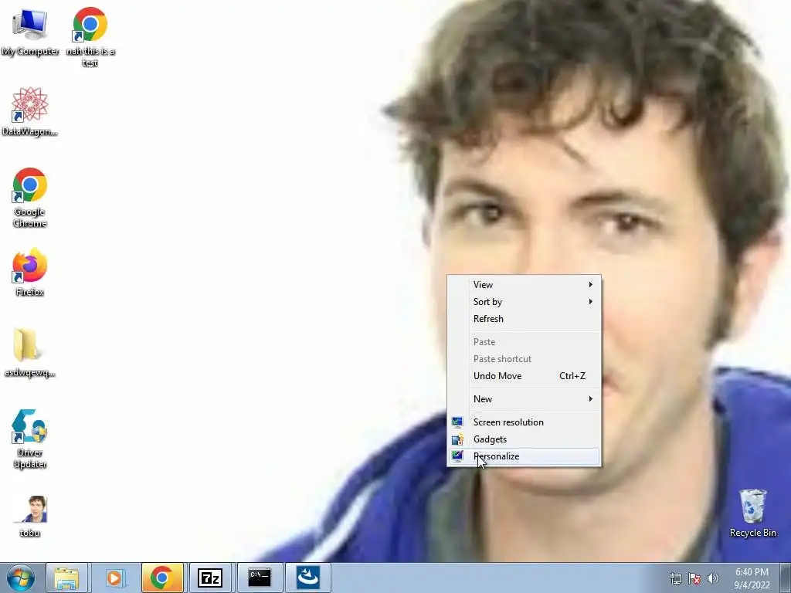791x593 pixels.
Task: Click the blue arrow app taskbar icon
Action: [x=307, y=578]
